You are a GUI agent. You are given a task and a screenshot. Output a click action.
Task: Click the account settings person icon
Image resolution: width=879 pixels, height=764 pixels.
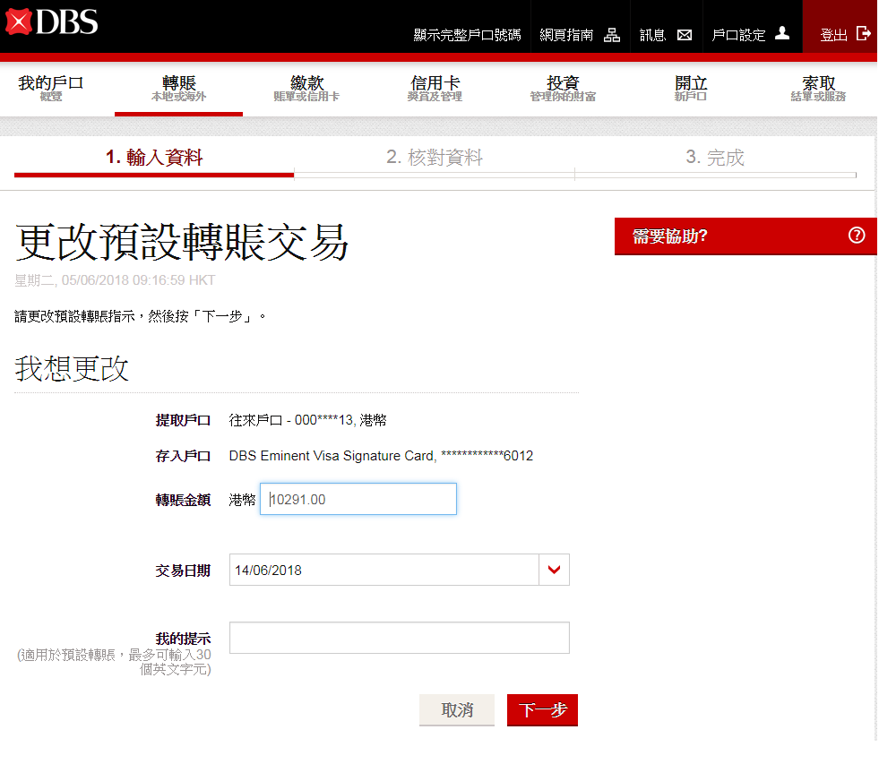[782, 34]
